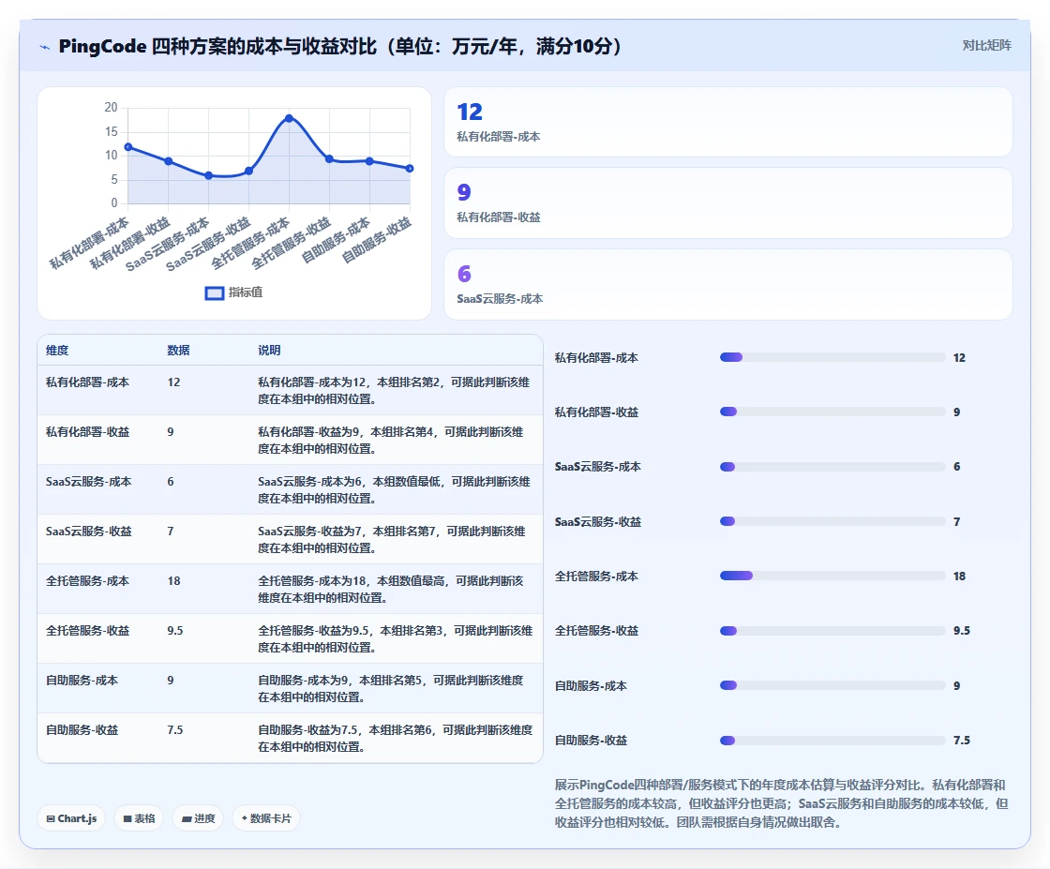1050x869 pixels.
Task: Click the first chart point for 私有化部署-成本
Action: [127, 146]
